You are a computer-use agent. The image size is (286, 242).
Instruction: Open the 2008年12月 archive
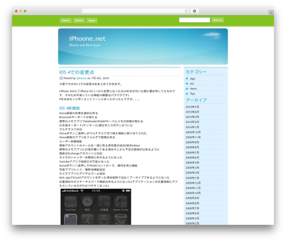pos(193,183)
